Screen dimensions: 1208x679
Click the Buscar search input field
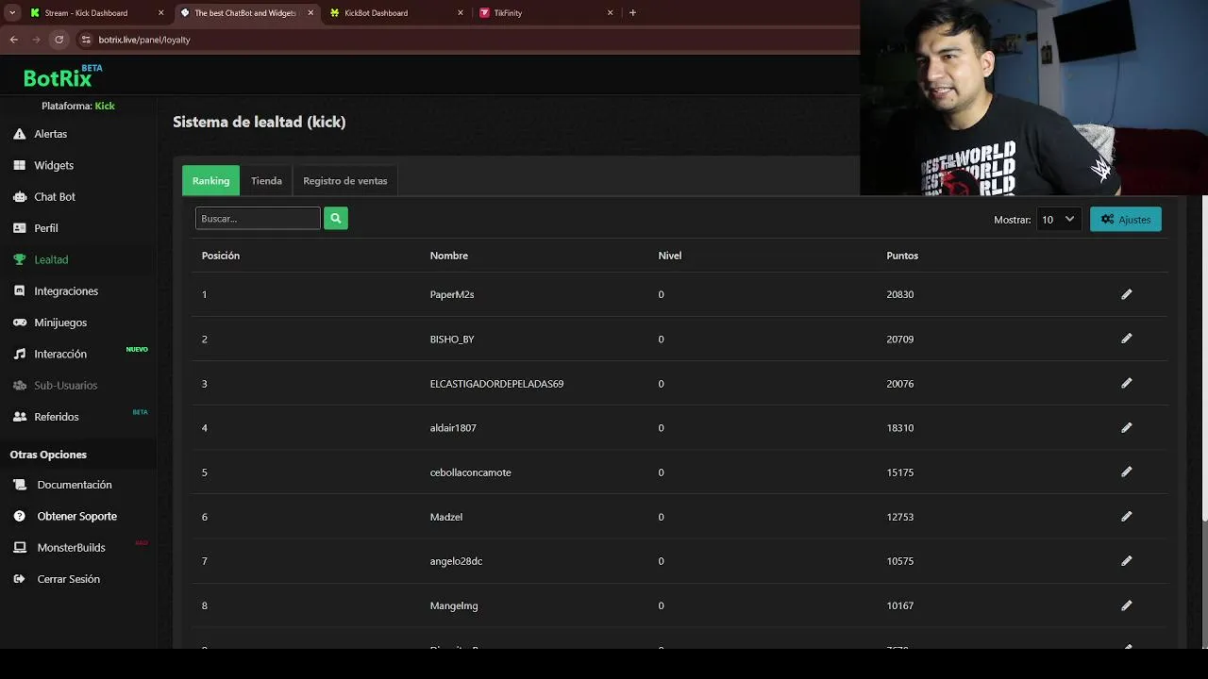pos(258,219)
